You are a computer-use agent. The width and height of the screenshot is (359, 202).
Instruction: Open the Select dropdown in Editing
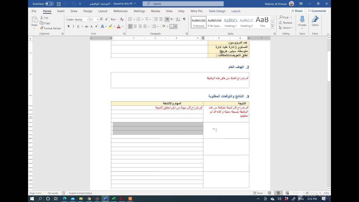(x=286, y=28)
